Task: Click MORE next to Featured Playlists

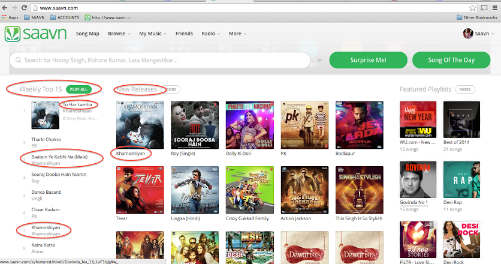Action: (465, 89)
